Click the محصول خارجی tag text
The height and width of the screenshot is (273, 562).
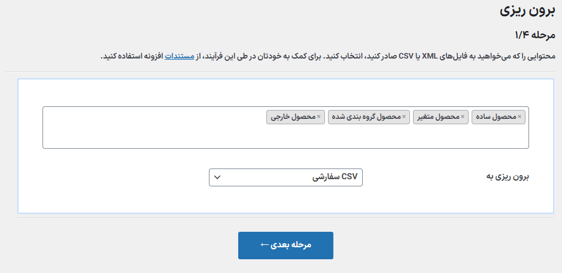[x=293, y=116]
